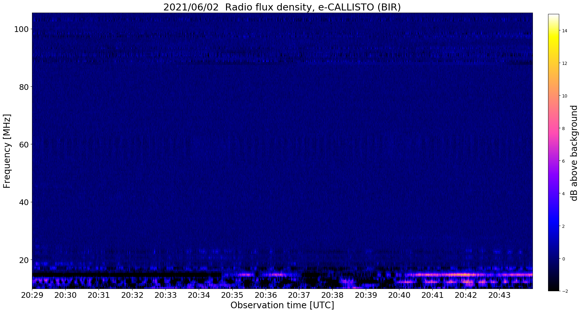Viewport: 582px width, 313px height.
Task: Click the colorbar tick labeled 10
Action: point(565,96)
